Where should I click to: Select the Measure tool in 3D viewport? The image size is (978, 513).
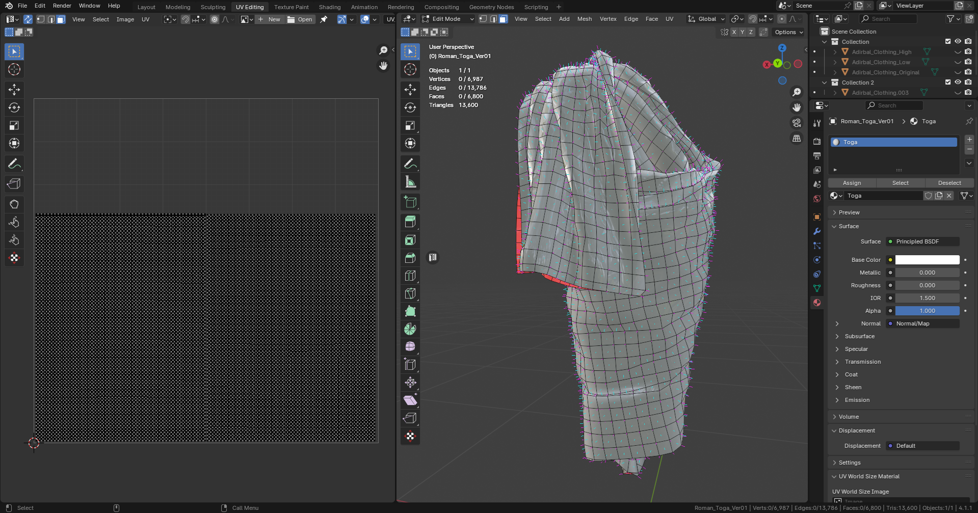[410, 181]
